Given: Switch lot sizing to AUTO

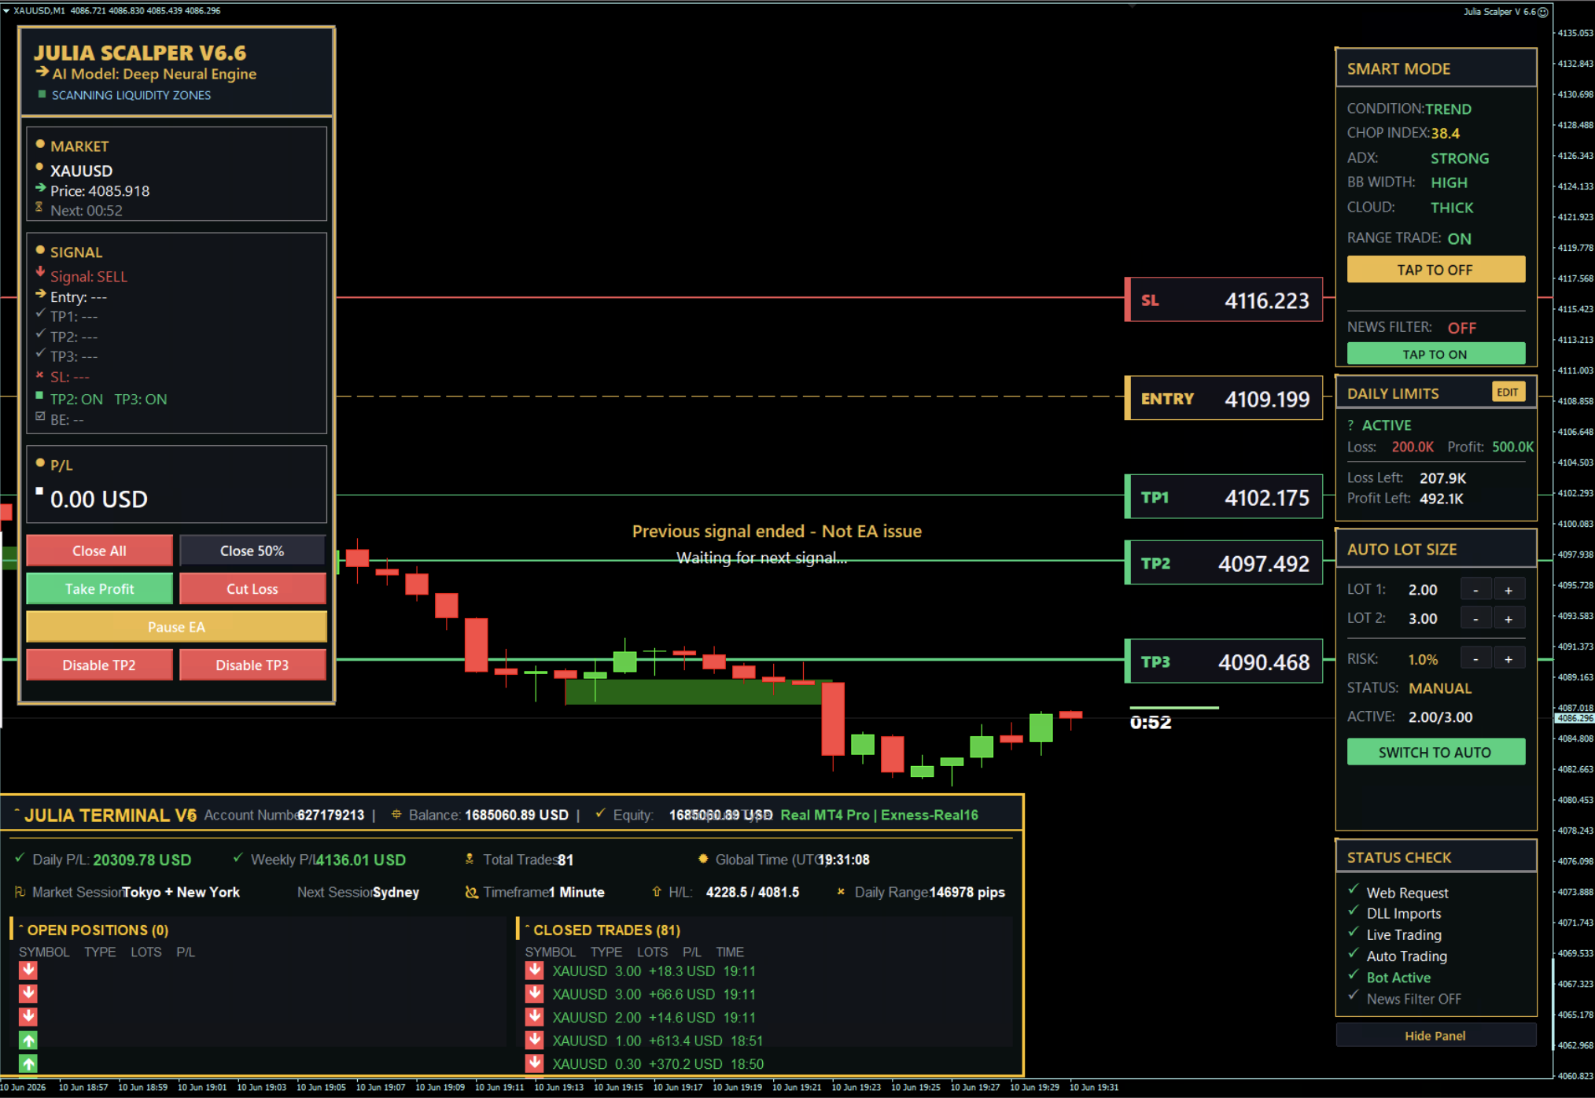Looking at the screenshot, I should (x=1435, y=752).
